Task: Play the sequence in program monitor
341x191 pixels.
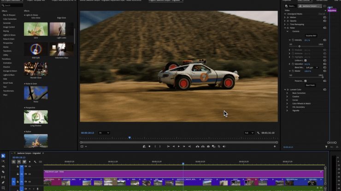Action: click(x=179, y=146)
